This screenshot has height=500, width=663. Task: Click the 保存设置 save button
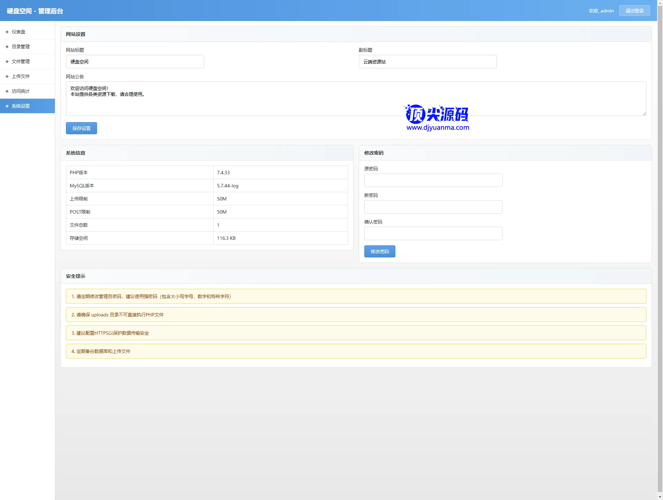(81, 128)
